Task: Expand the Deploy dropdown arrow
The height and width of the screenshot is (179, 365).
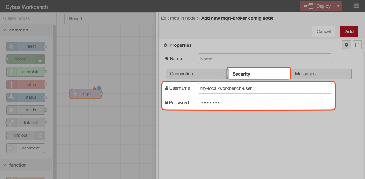Action: pyautogui.click(x=338, y=6)
